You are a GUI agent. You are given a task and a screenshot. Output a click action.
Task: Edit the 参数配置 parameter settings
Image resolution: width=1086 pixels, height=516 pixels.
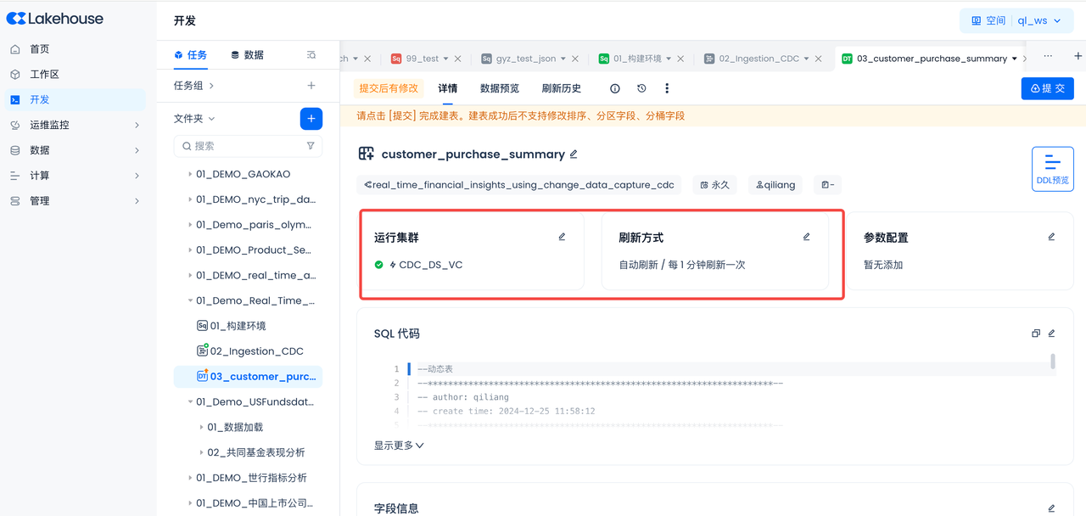point(1051,237)
